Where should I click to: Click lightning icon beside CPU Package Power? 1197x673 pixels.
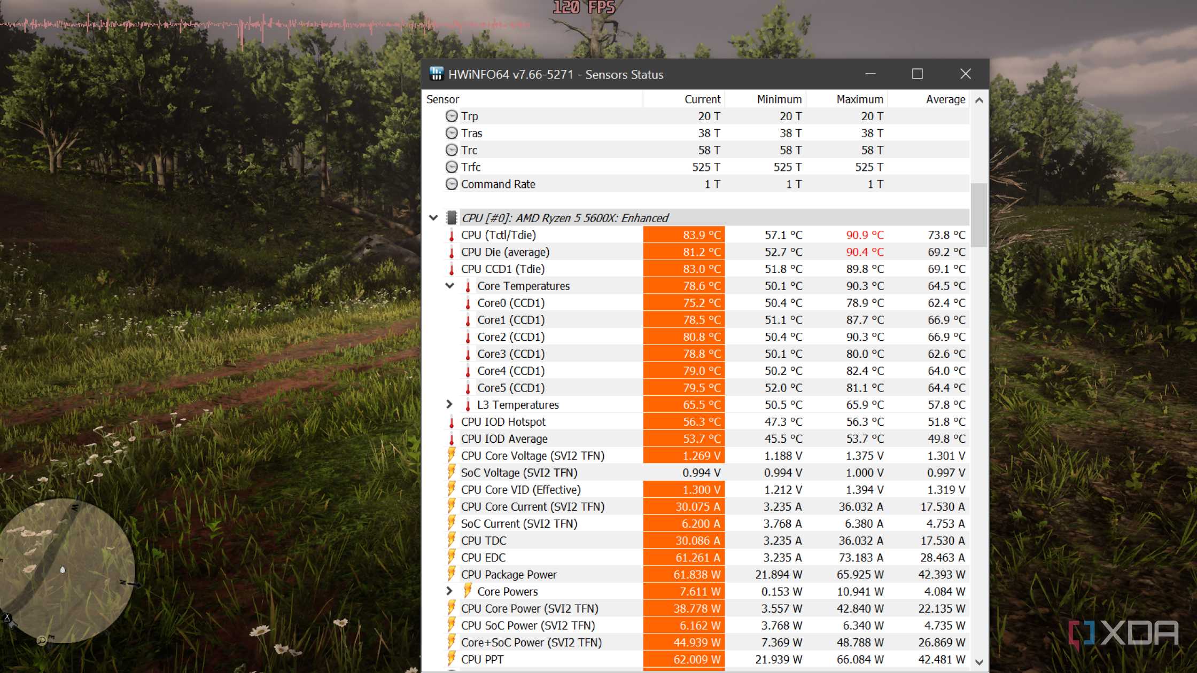pyautogui.click(x=452, y=575)
